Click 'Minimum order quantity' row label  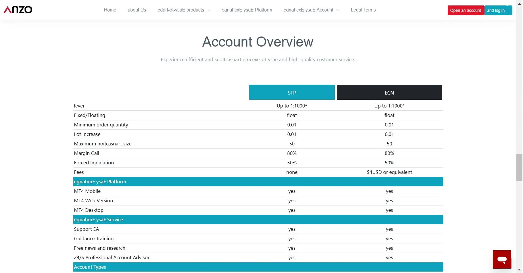[x=101, y=125]
